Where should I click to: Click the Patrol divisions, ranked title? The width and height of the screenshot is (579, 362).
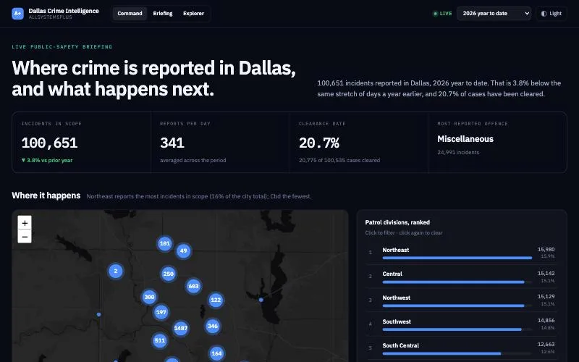pos(397,222)
